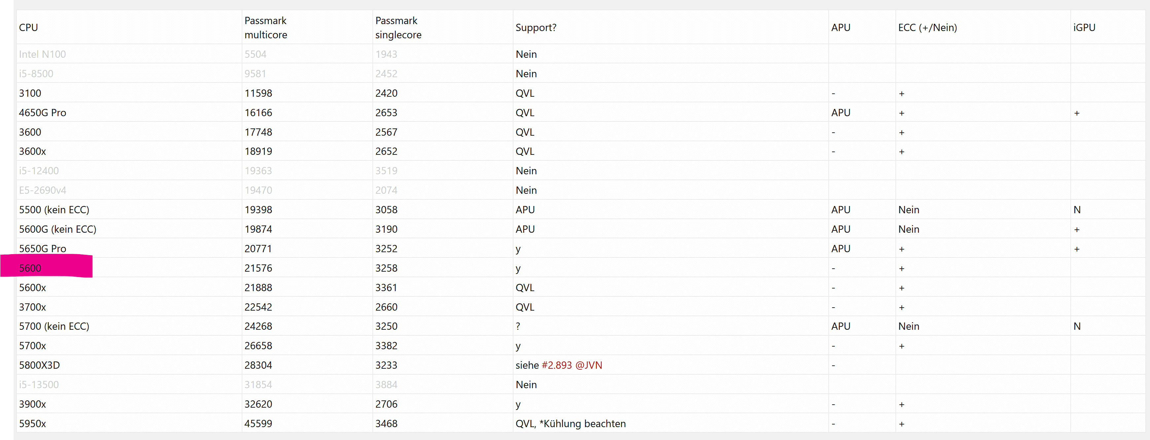1150x440 pixels.
Task: Click the 5700 (kein ECC) cell
Action: pyautogui.click(x=54, y=326)
